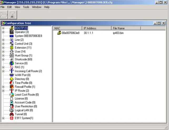The image size is (169, 130).
Task: Click the BOOTP entry icon beside 00e0070063e8
Action: point(59,33)
